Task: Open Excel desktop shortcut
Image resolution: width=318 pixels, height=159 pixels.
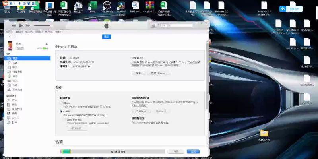Action: coord(93,7)
